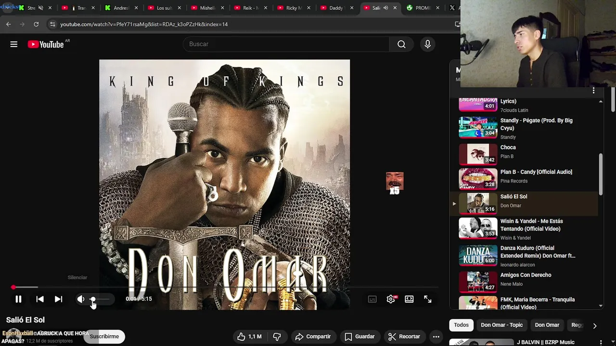Seek on the red video progress bar
Image resolution: width=616 pixels, height=346 pixels.
[x=225, y=287]
